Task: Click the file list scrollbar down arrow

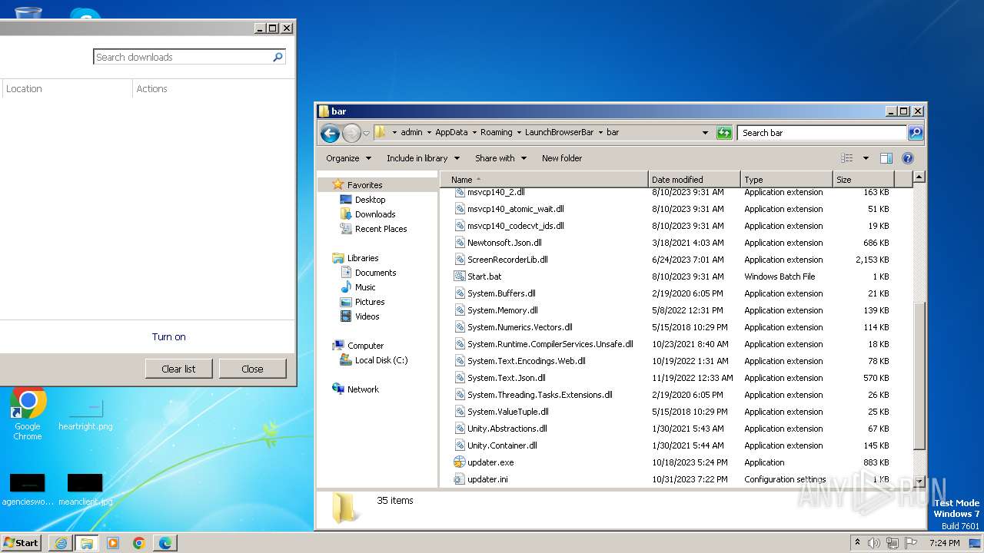Action: (x=919, y=482)
